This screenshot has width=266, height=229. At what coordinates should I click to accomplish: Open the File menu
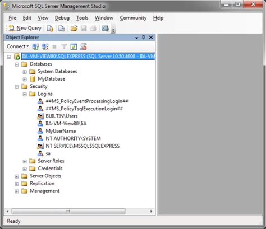point(12,18)
